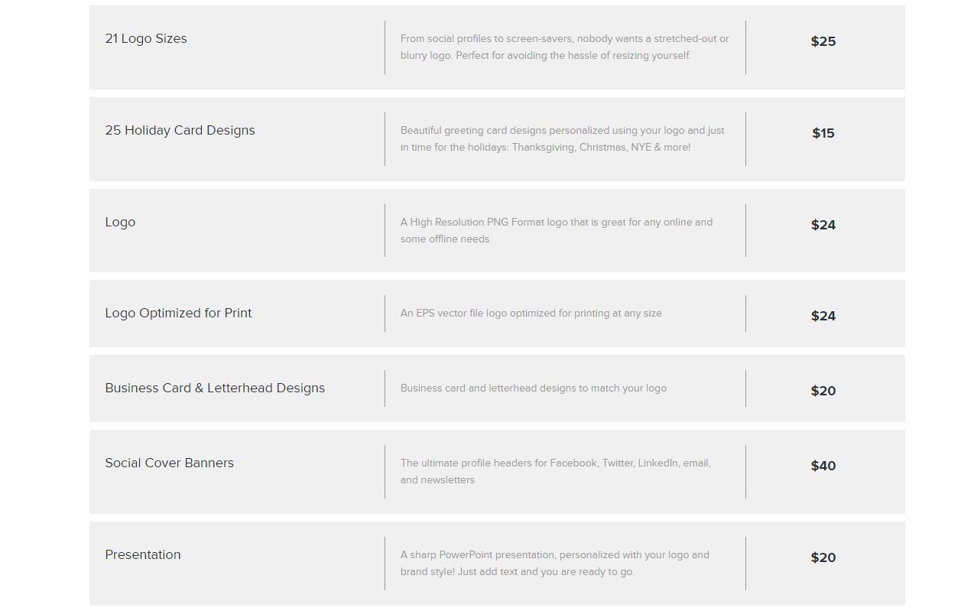Choose "Logo Optimized for Print" title
Viewport: 974px width, 611px height.
[x=178, y=314]
